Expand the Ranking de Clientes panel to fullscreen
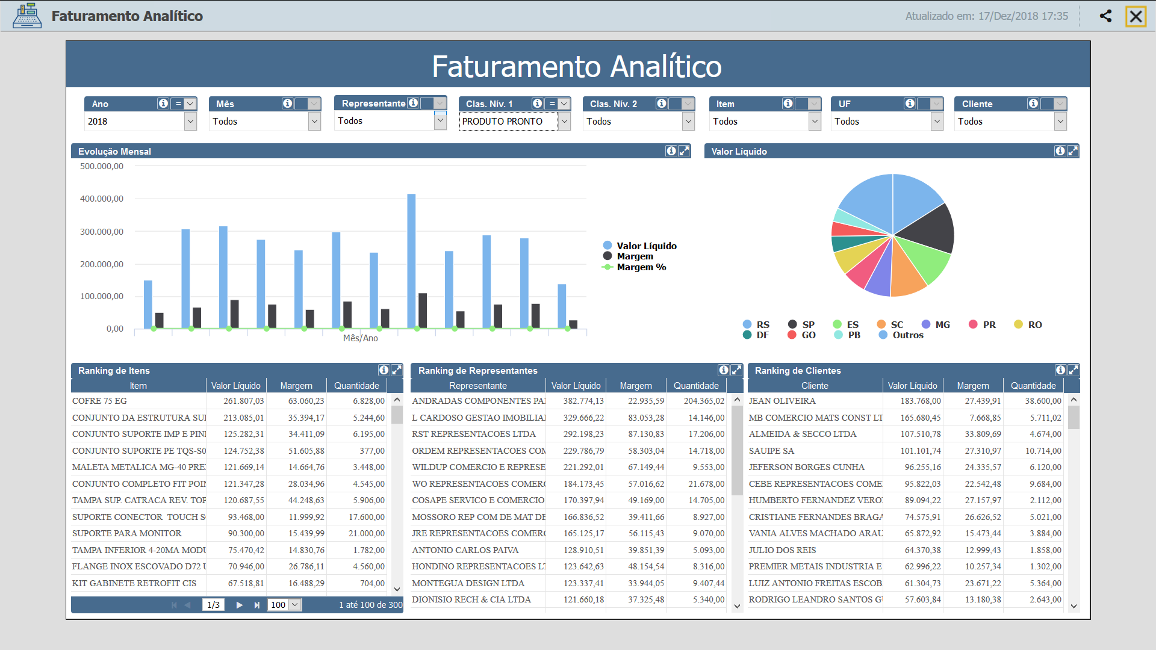Screen dimensions: 1156x650 pos(1074,370)
